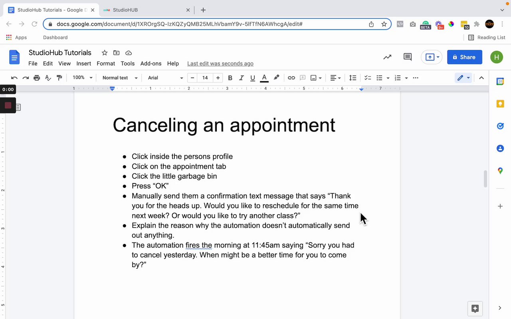This screenshot has width=511, height=319.
Task: Toggle the bulleted list
Action: 379,78
